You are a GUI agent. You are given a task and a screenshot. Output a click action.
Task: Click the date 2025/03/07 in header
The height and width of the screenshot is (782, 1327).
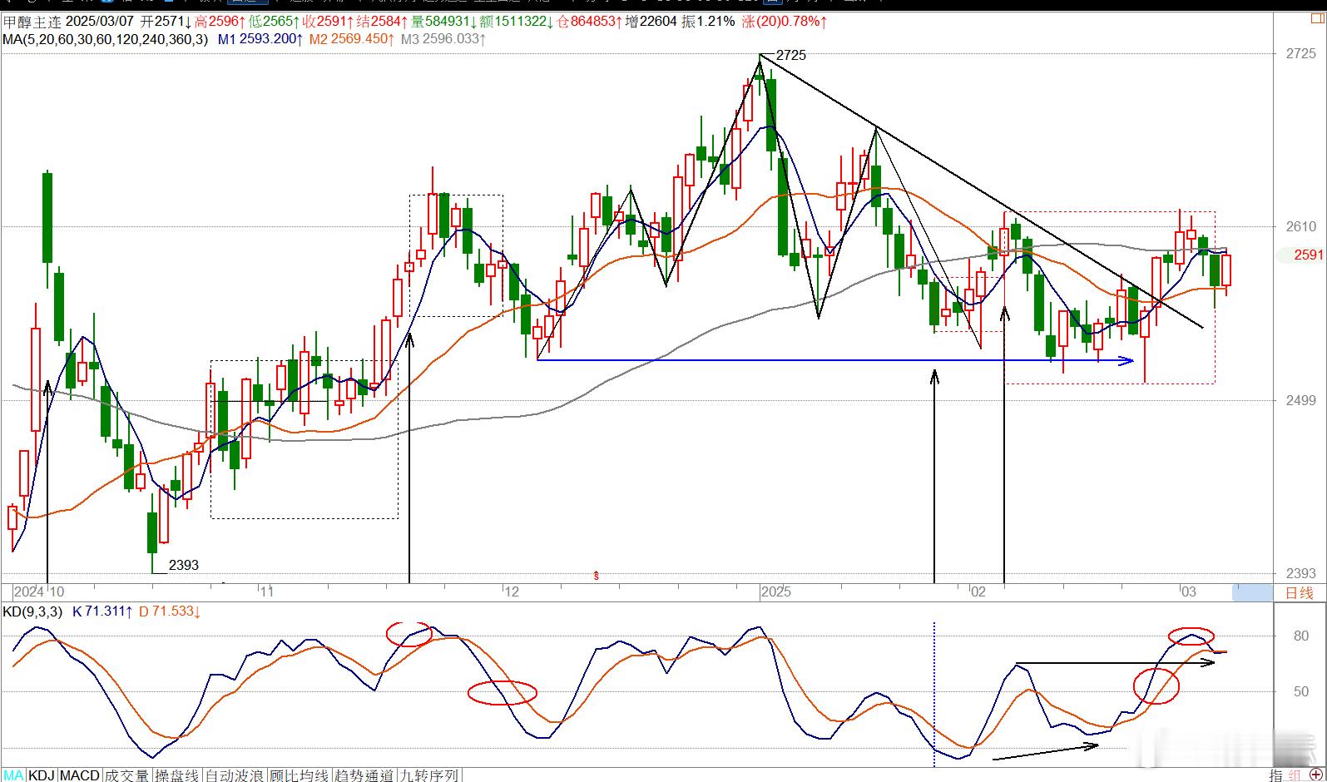(99, 22)
